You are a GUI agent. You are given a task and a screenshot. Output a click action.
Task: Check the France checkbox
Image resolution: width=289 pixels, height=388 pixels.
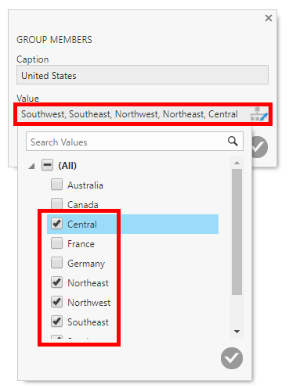(56, 243)
